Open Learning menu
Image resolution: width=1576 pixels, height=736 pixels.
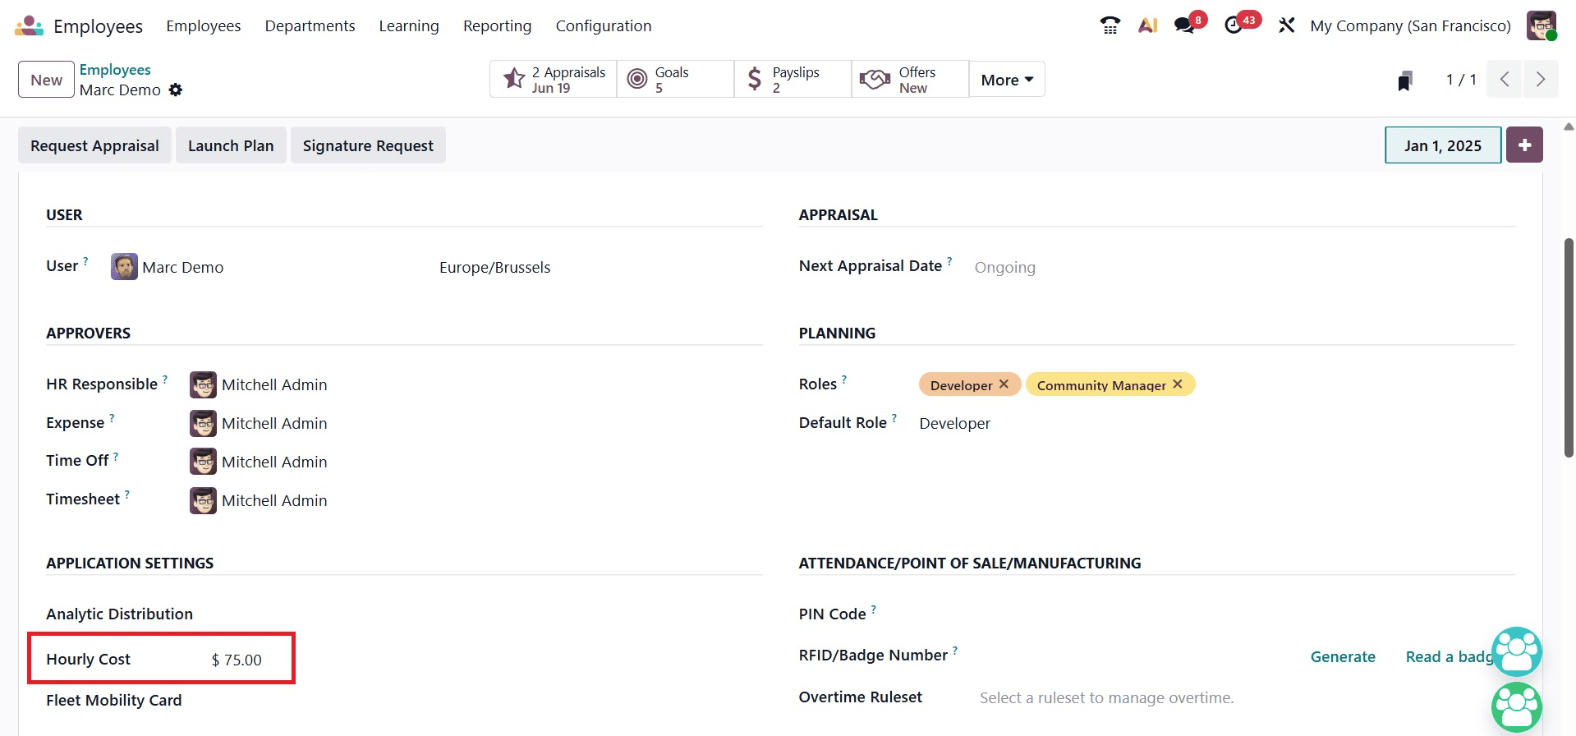(409, 25)
